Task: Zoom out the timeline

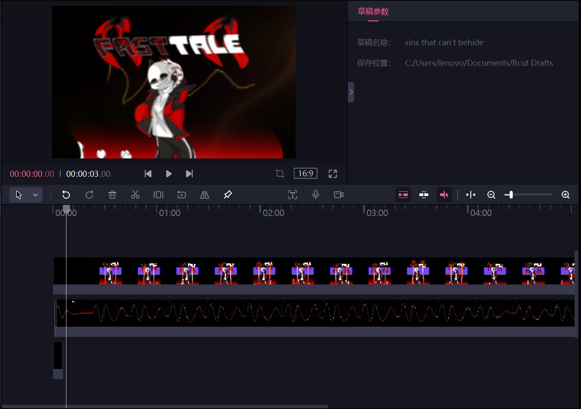Action: tap(491, 195)
